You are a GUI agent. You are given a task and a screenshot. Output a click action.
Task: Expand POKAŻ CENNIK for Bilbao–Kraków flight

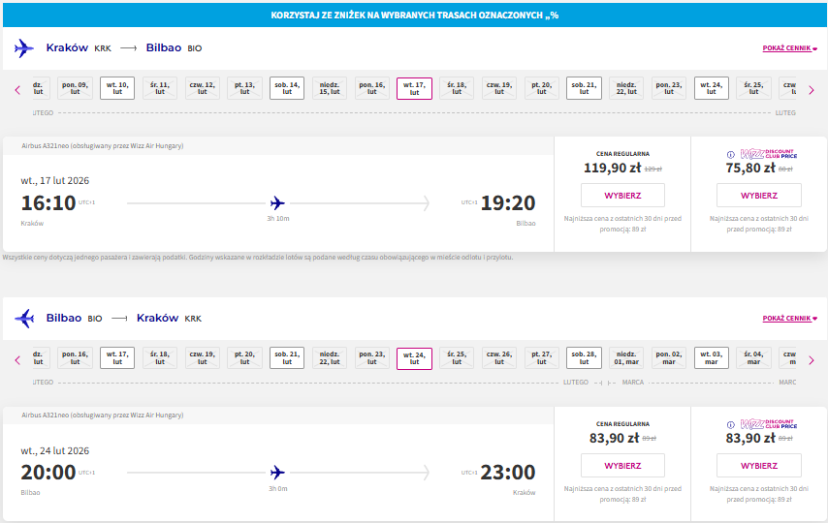pyautogui.click(x=789, y=319)
